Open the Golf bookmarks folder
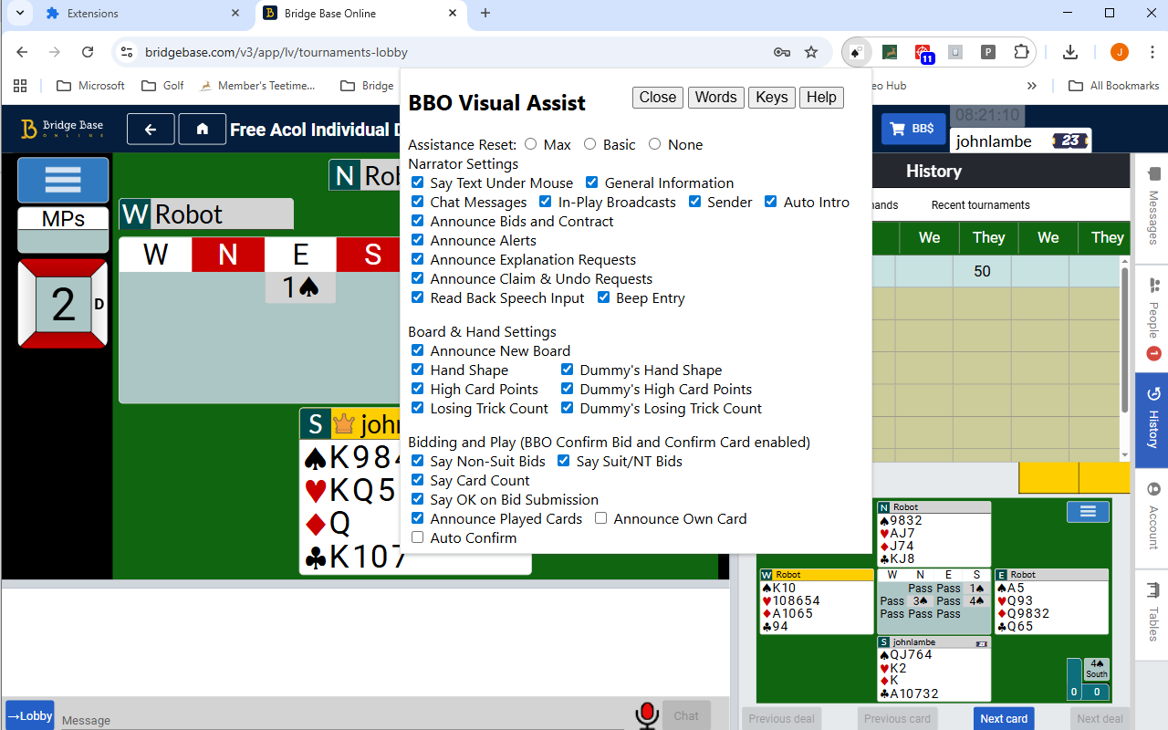 tap(162, 86)
